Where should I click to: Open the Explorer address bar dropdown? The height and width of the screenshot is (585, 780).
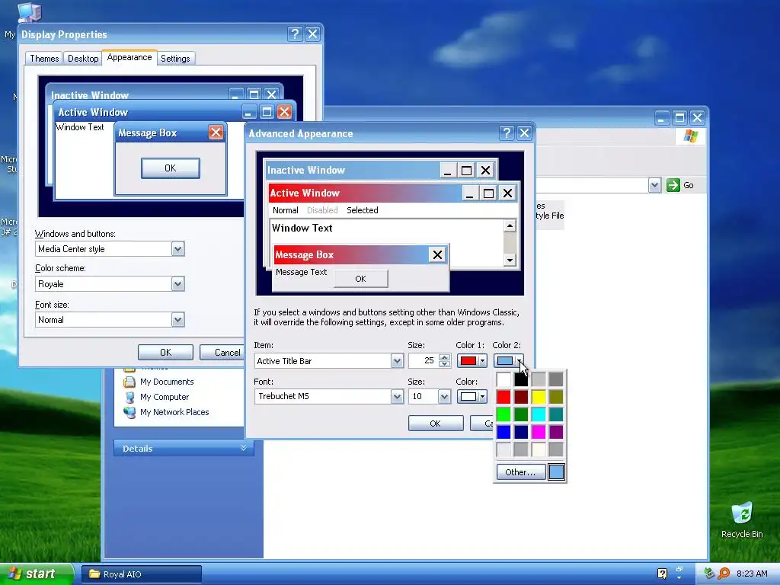click(654, 185)
